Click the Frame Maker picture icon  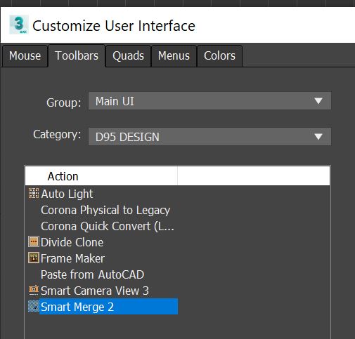pyautogui.click(x=34, y=258)
